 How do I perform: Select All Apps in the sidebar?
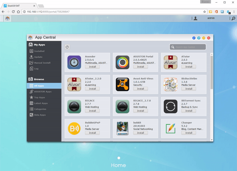tap(44, 85)
